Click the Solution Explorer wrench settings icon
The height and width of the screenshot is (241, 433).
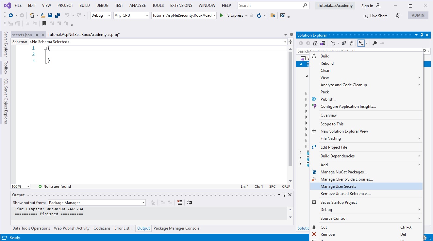point(375,43)
